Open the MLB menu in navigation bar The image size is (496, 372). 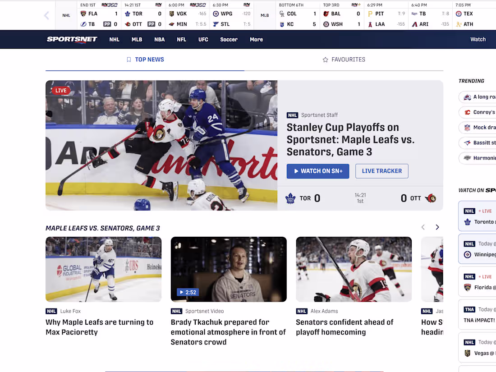[137, 40]
